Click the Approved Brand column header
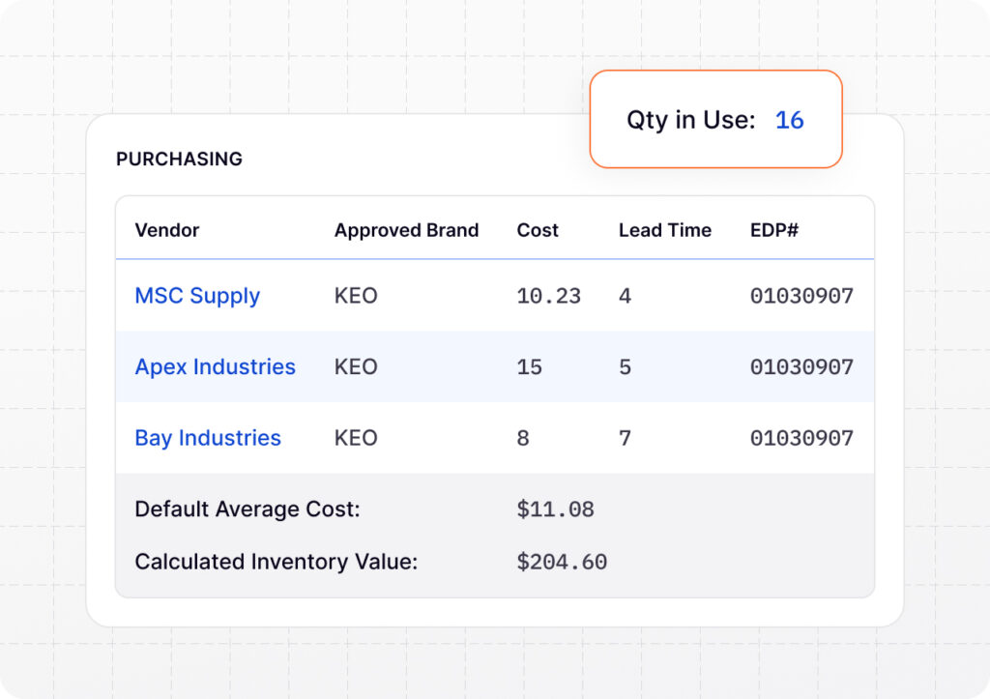Image resolution: width=990 pixels, height=699 pixels. click(406, 230)
